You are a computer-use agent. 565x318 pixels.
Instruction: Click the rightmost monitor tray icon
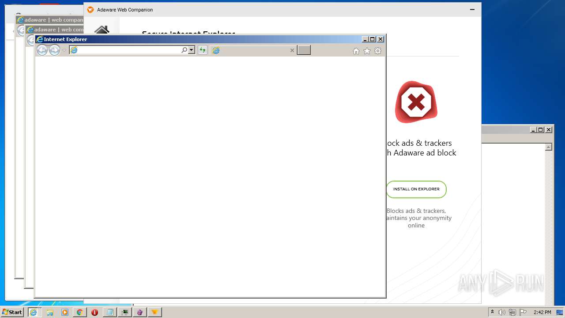(560, 312)
